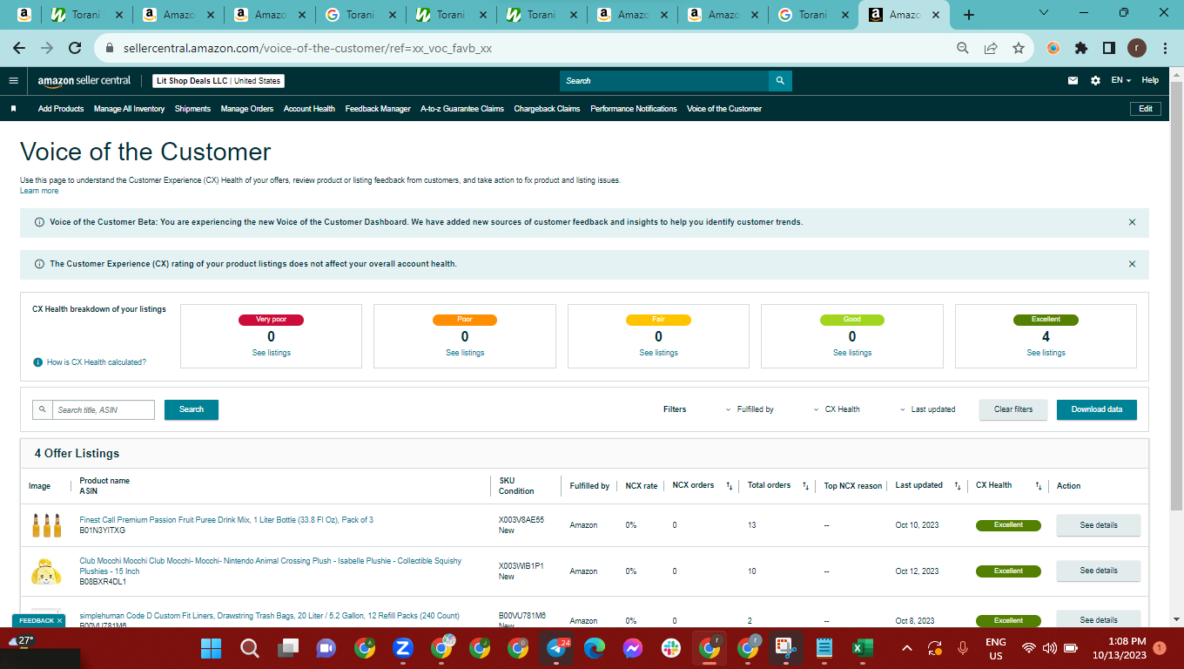Image resolution: width=1184 pixels, height=669 pixels.
Task: Click the Isabelle plush product thumbnail
Action: click(x=45, y=571)
